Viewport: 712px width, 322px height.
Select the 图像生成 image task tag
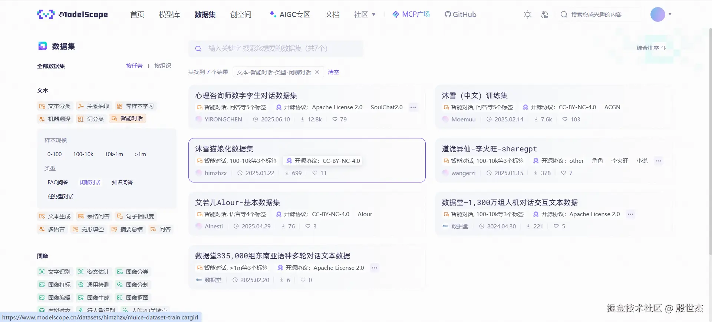94,298
